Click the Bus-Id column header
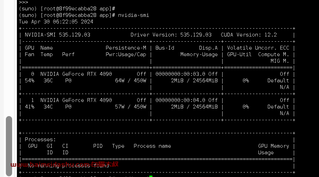This screenshot has height=177, width=319. (x=165, y=48)
